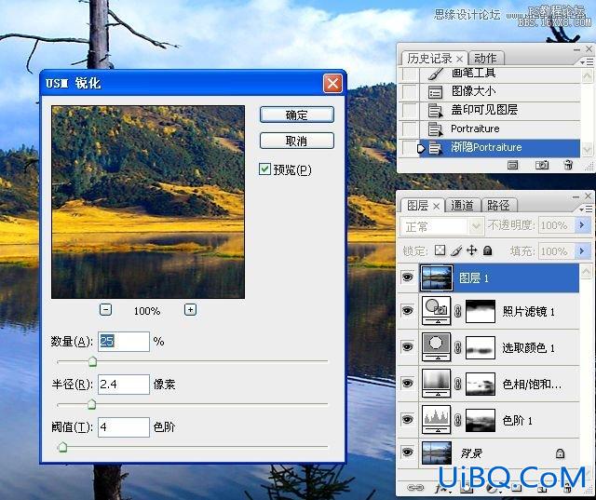Screen dimensions: 596x500
Task: Switch to 通道 tab
Action: (462, 206)
